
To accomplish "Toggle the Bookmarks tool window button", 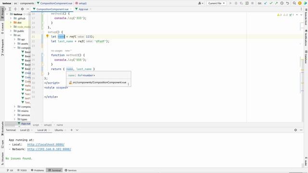I will (2, 129).
